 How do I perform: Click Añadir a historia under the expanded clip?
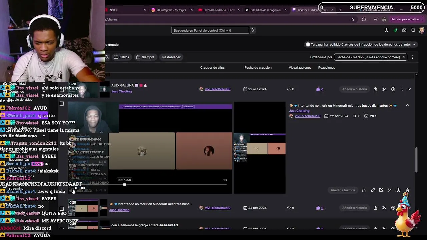[x=343, y=190]
